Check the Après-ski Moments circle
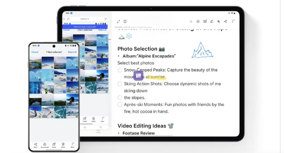This screenshot has height=153, width=284. point(120,104)
